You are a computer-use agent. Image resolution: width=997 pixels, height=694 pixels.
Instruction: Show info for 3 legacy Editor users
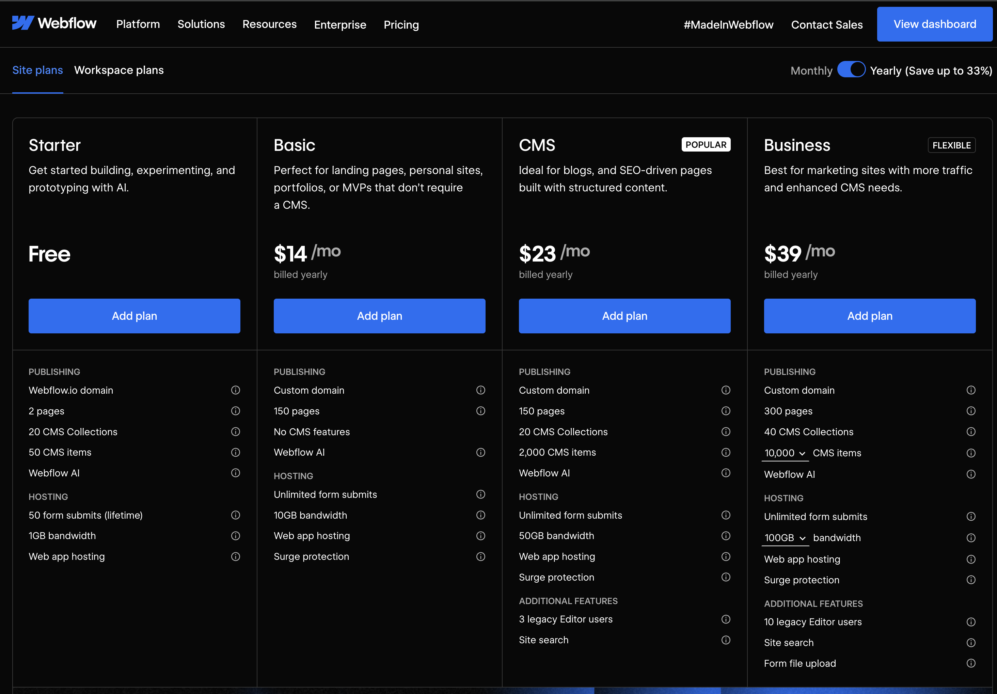pos(726,619)
